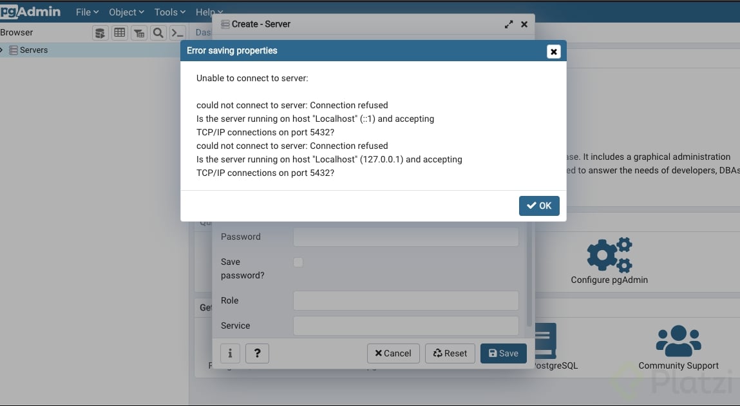Image resolution: width=740 pixels, height=406 pixels.
Task: Switch to the Dashboard tab
Action: click(204, 33)
